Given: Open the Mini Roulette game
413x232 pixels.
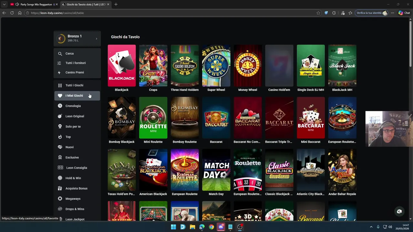Looking at the screenshot, I should (x=153, y=118).
